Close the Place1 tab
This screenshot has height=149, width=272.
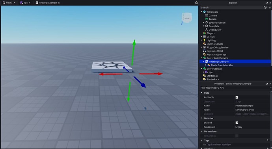15,3
